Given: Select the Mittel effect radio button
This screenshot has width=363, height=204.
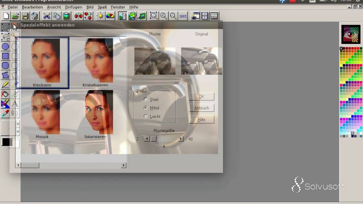Looking at the screenshot, I should [146, 108].
